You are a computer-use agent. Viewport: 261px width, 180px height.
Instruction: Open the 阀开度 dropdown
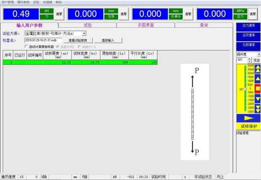coord(259,54)
